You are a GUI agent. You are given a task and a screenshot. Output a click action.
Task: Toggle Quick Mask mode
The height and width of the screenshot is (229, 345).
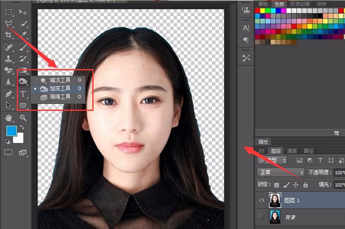click(x=8, y=152)
